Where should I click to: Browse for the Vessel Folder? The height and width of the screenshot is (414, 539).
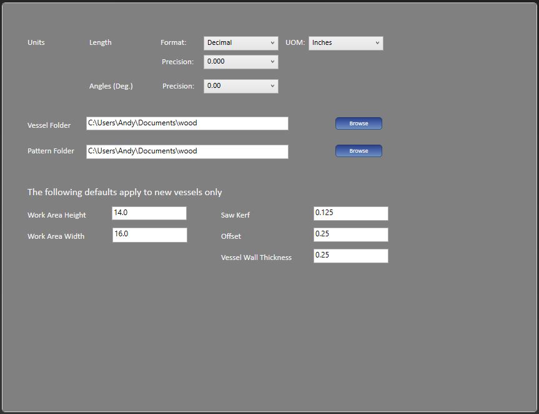pos(359,123)
